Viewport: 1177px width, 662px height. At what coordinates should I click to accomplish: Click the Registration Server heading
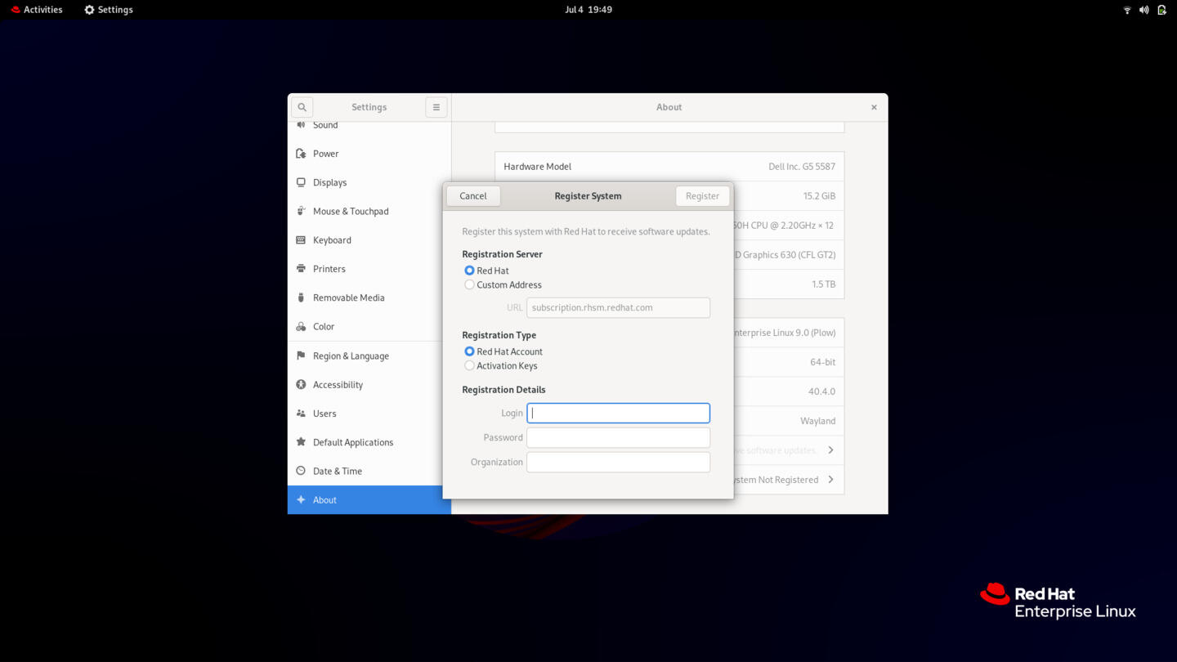502,254
